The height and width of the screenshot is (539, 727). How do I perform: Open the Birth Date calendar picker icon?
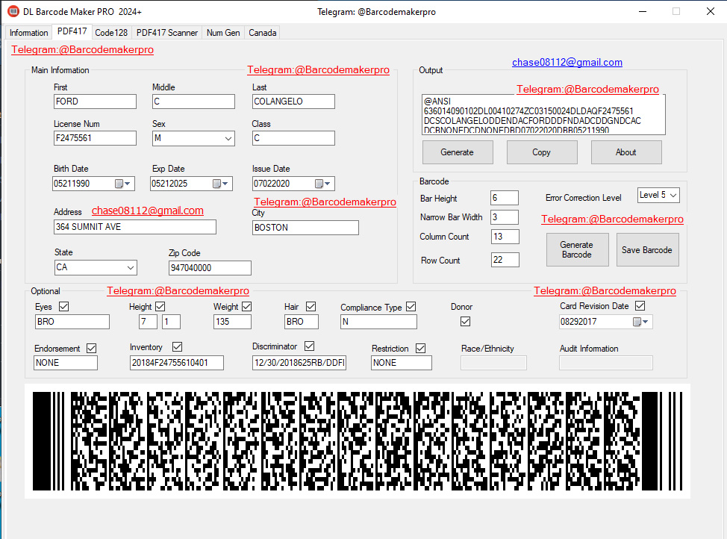point(122,184)
